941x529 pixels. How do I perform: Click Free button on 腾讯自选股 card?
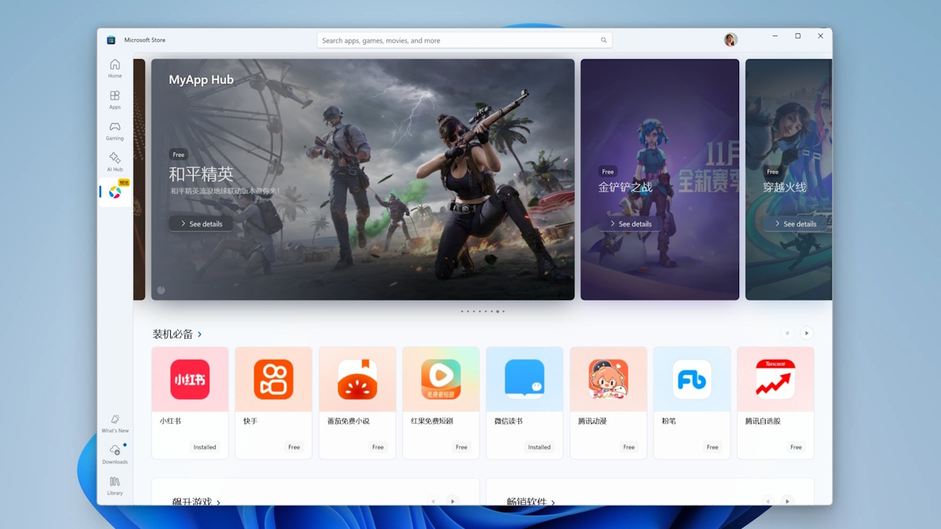pyautogui.click(x=796, y=447)
